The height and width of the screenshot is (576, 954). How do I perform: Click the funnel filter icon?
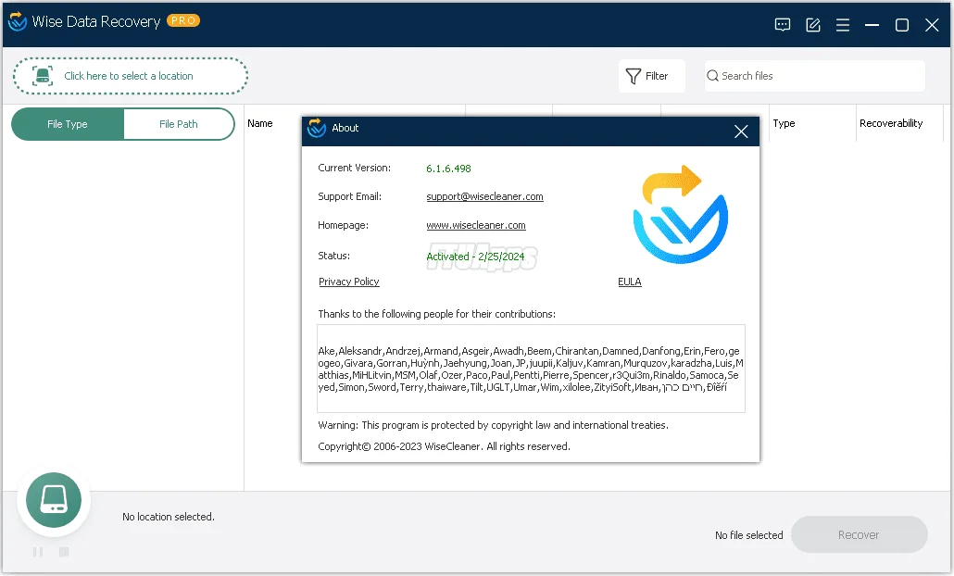633,76
